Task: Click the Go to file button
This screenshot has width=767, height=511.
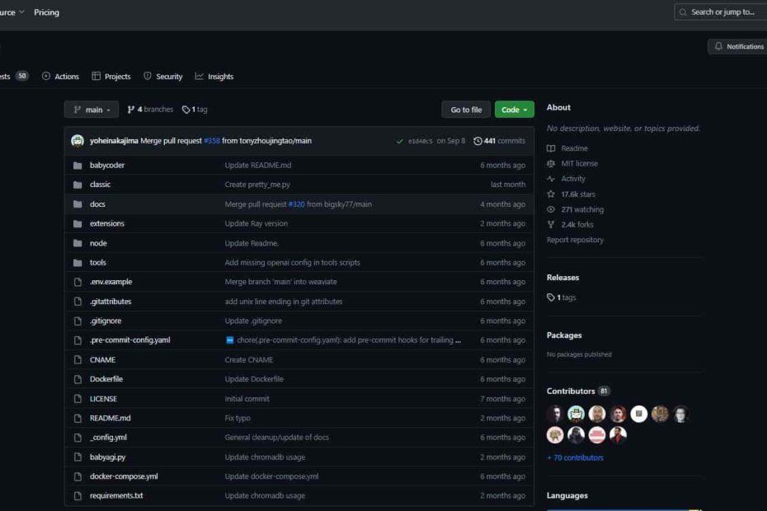Action: click(466, 110)
